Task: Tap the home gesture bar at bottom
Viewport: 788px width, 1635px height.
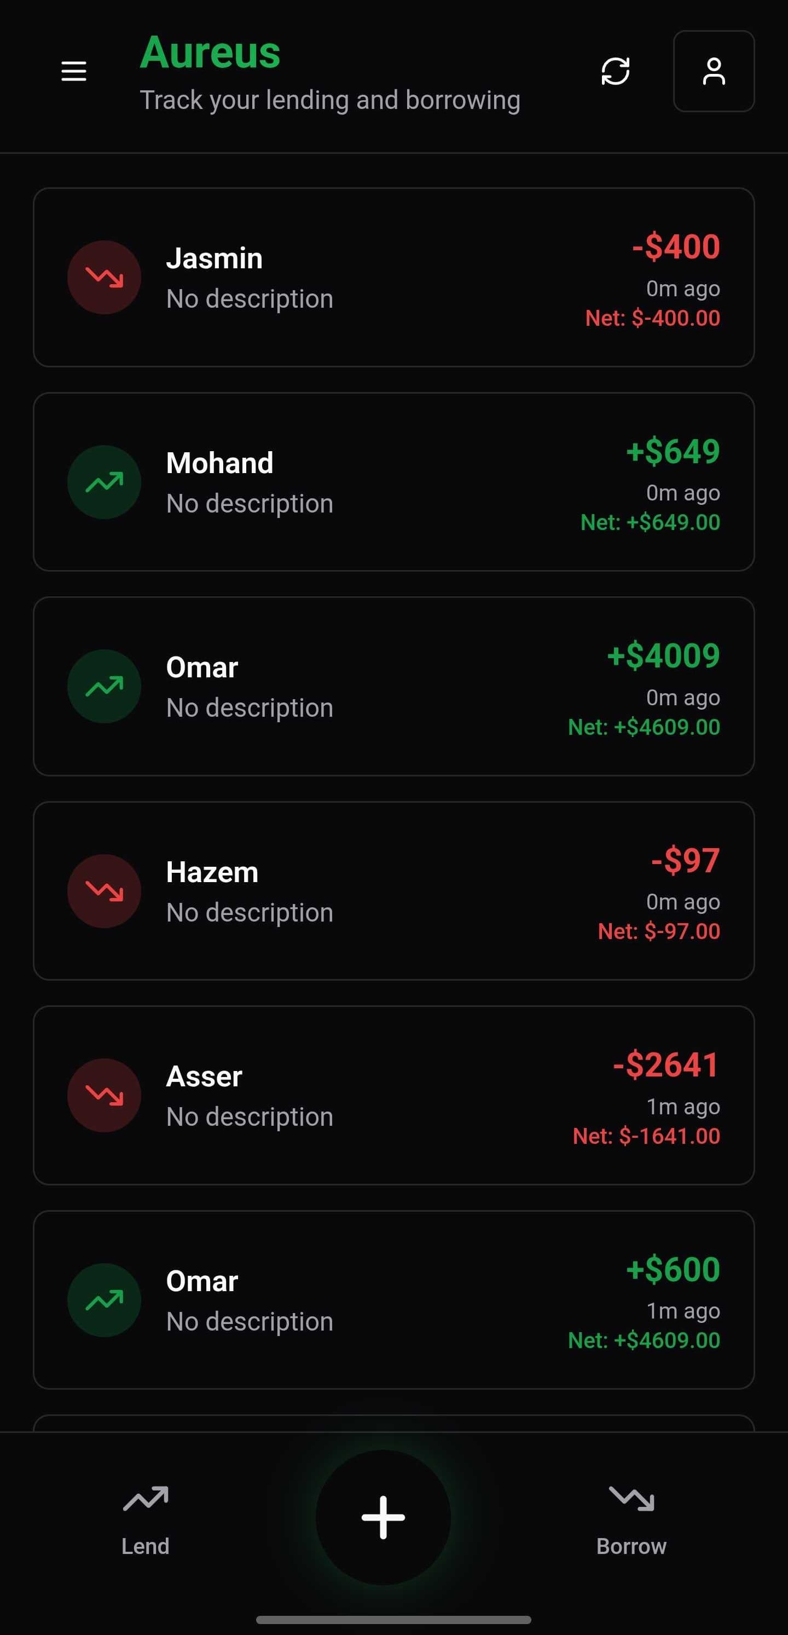Action: click(x=393, y=1620)
